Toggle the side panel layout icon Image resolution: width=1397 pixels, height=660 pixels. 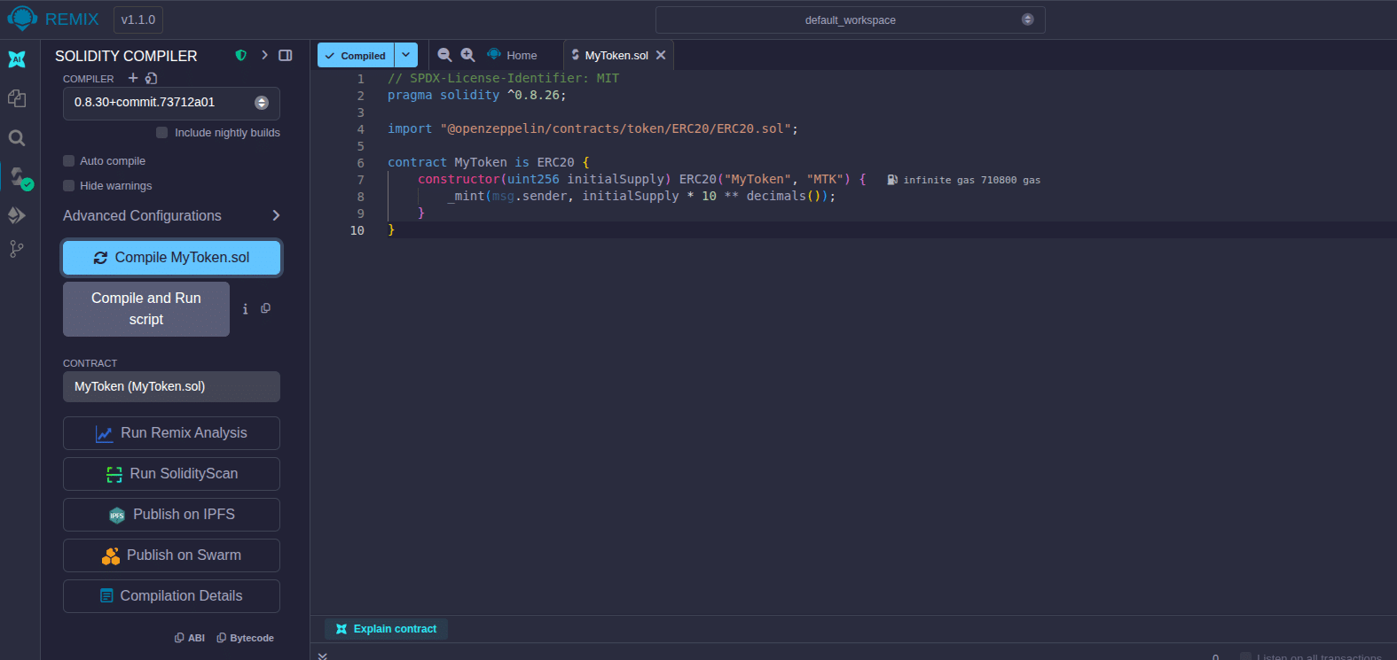tap(286, 55)
